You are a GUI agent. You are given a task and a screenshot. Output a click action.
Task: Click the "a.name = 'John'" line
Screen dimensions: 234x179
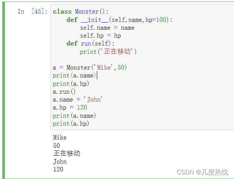(x=78, y=99)
